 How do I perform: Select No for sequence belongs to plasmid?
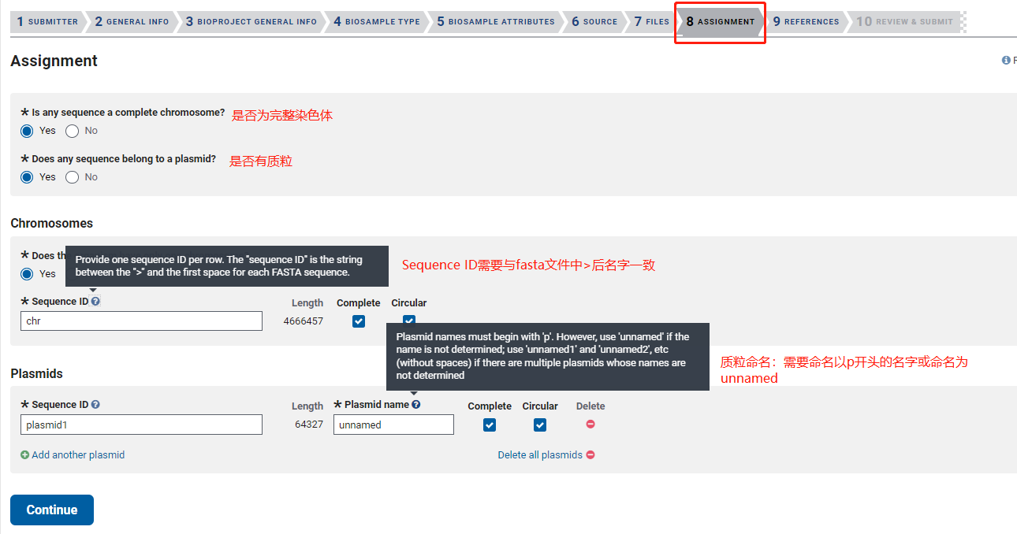coord(73,177)
